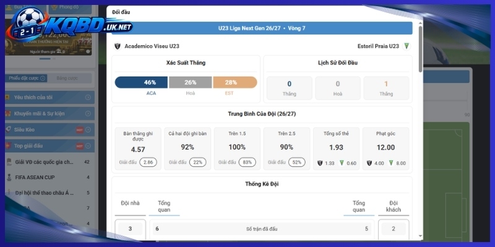The width and height of the screenshot is (495, 247).
Task: Click the 46% ACA win probability bar
Action: (141, 83)
